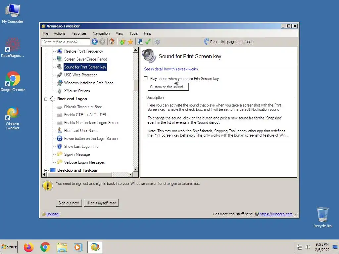
Task: Click the Hide Last User Name icon
Action: tap(60, 130)
